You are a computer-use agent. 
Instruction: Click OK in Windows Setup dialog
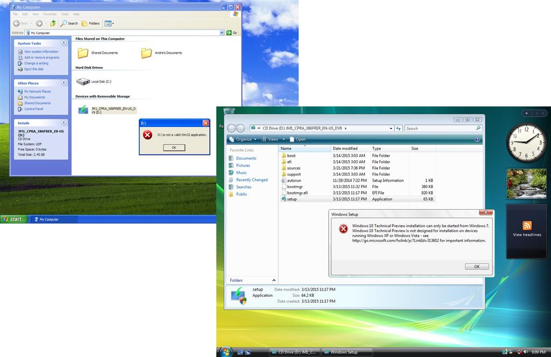477,267
